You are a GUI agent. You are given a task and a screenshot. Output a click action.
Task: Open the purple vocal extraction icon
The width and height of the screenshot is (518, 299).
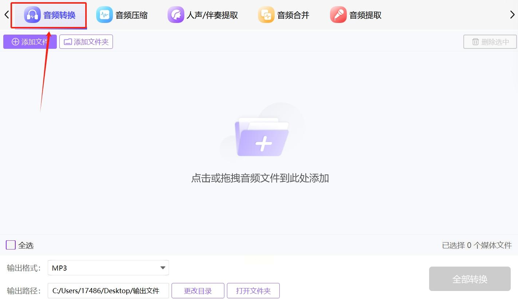[x=176, y=15]
